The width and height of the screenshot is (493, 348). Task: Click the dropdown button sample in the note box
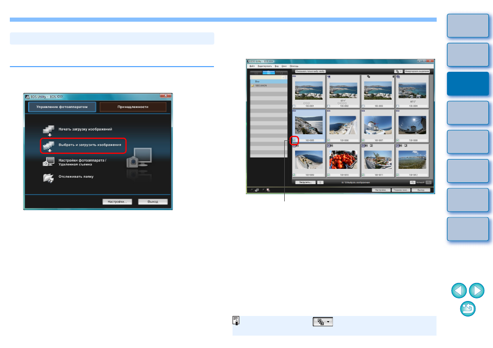(x=323, y=322)
